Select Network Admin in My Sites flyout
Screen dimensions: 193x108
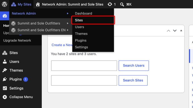24,13
